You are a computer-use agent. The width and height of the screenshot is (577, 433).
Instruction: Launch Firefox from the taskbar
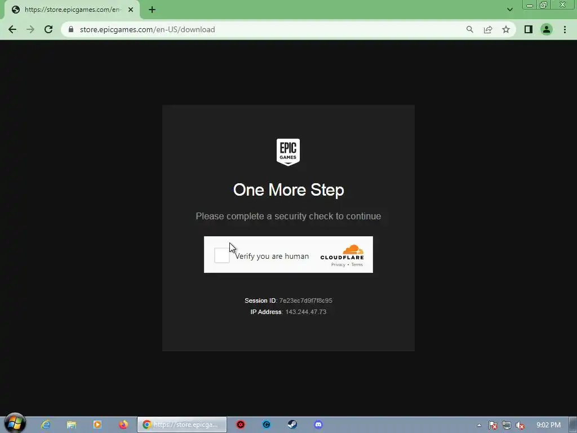123,425
